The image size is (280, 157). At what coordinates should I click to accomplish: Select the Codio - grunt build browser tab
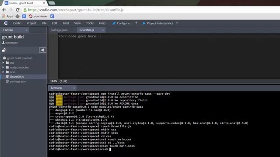pos(24,3)
